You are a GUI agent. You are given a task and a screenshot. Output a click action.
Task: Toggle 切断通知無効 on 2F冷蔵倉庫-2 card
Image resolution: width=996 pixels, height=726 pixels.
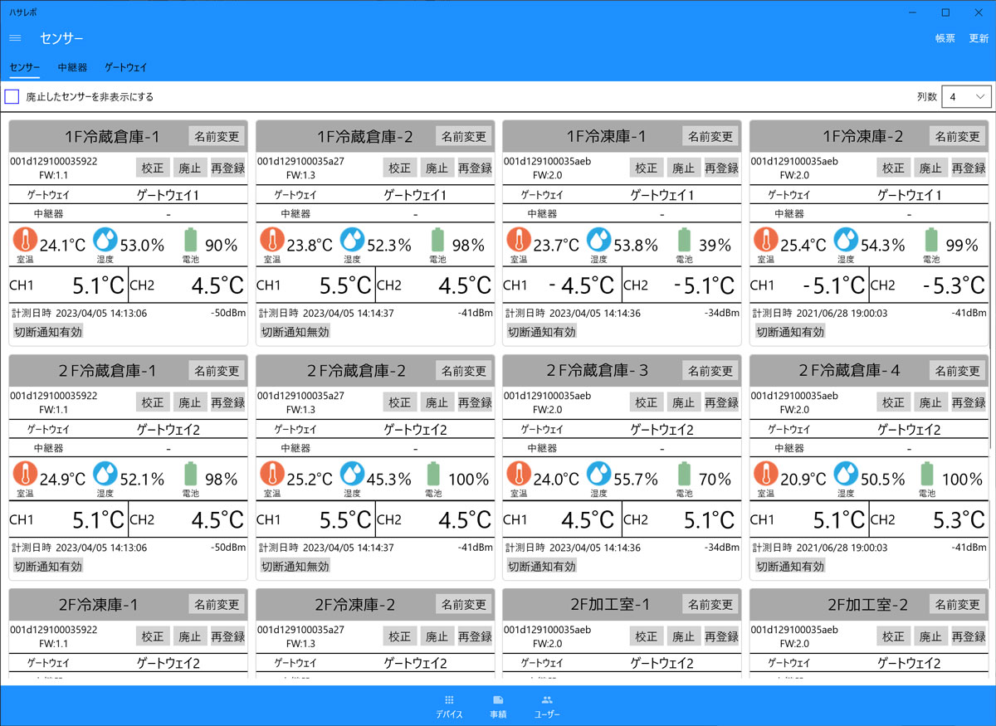[x=295, y=566]
